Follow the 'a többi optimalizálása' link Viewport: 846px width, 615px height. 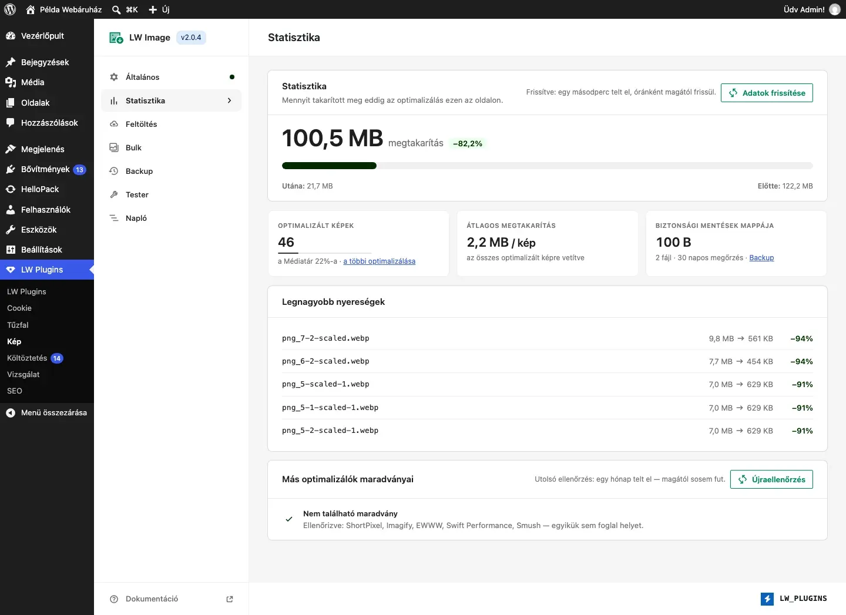379,261
